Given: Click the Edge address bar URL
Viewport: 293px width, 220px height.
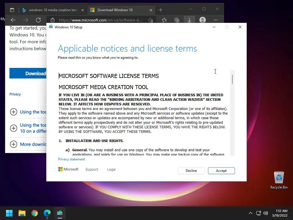Looking at the screenshot, I should pyautogui.click(x=100, y=20).
